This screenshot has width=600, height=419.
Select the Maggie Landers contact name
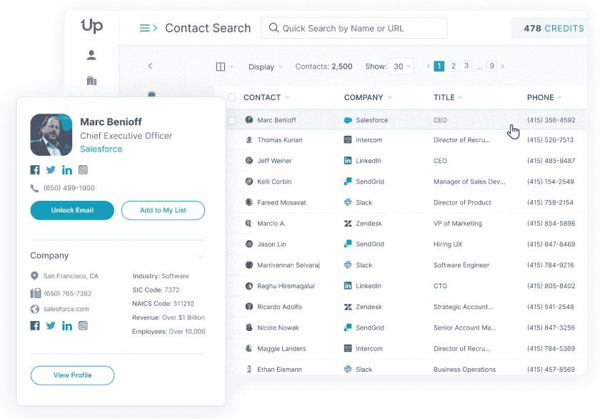[281, 348]
